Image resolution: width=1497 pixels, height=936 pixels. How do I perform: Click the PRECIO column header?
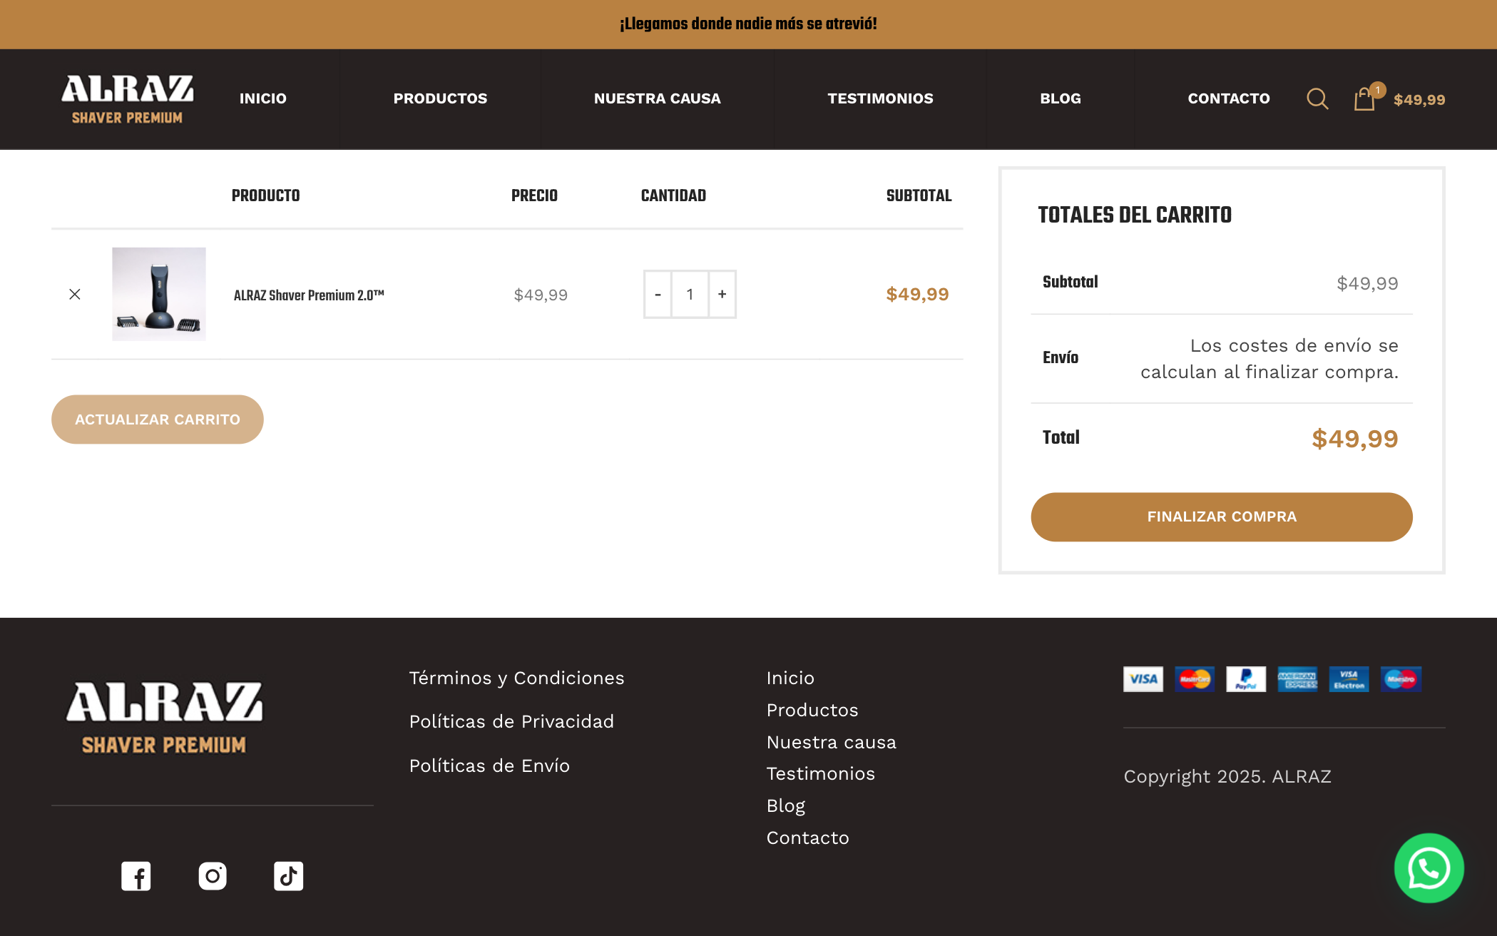[x=534, y=195]
